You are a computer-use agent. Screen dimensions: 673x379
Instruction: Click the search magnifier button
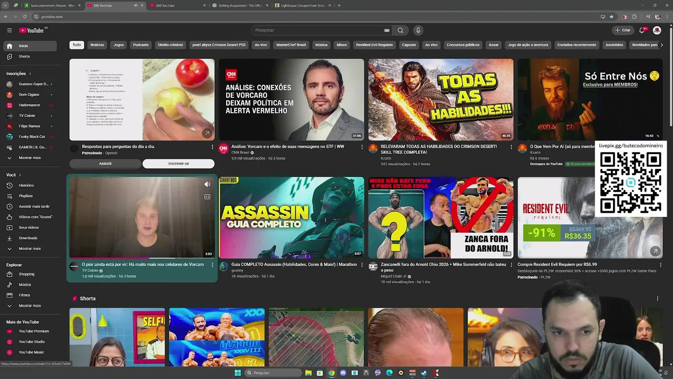(x=400, y=30)
